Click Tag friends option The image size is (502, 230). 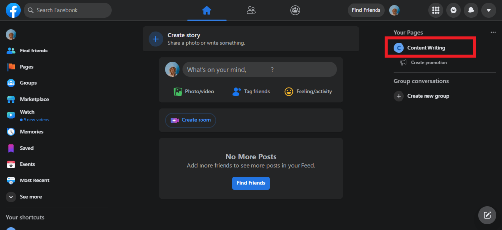251,92
